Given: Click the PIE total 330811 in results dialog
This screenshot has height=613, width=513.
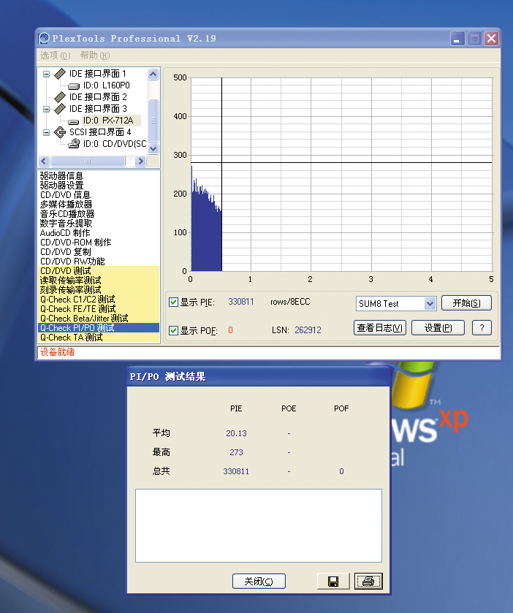Looking at the screenshot, I should coord(236,471).
